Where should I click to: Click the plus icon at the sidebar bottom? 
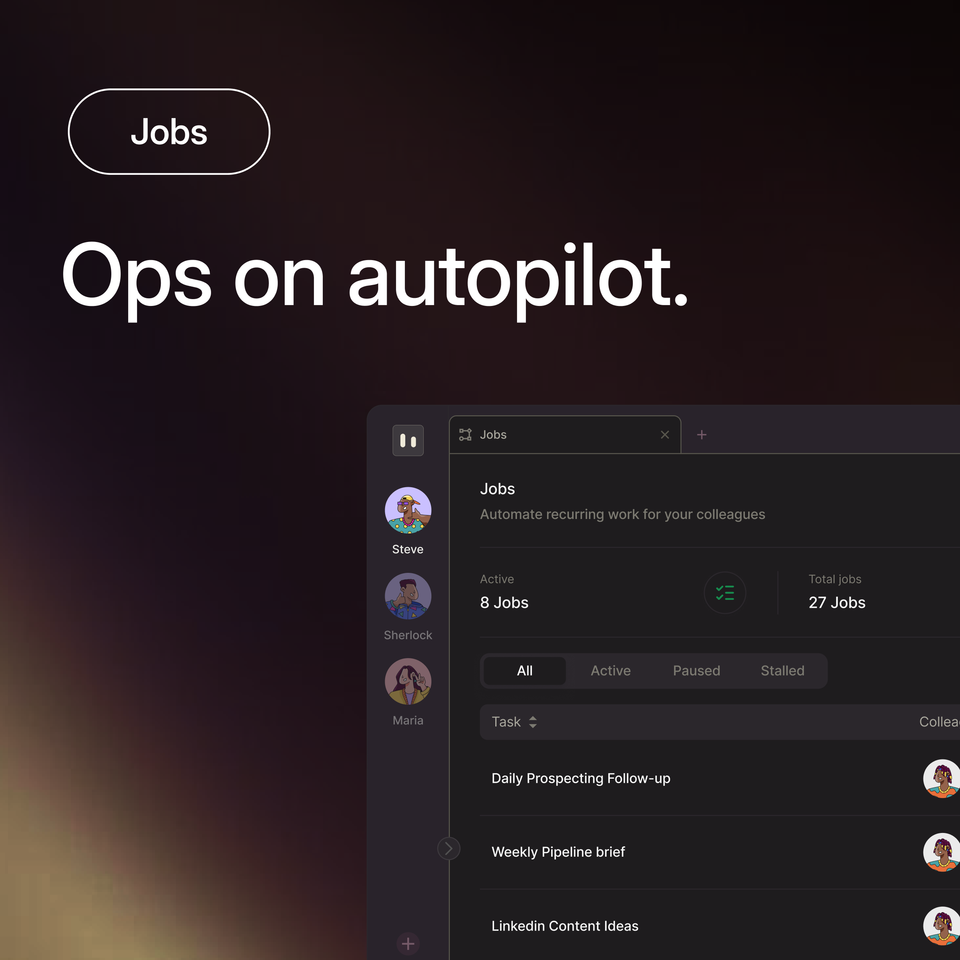408,944
